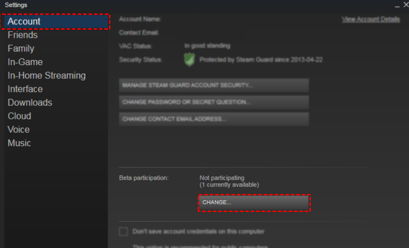Click the 'Security Status:' label
409x248 pixels.
click(141, 60)
